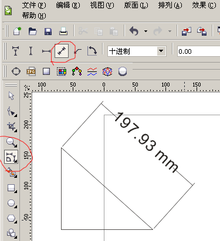Select the Polygon tool
This screenshot has height=241, width=220.
point(11,218)
